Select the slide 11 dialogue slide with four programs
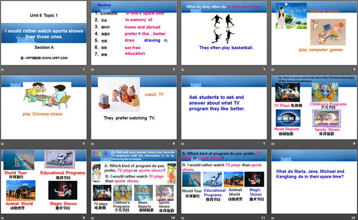Screen dimensions: 358x220 pos(224,182)
